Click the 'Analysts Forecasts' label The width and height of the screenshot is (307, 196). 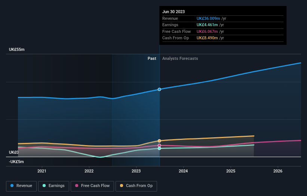[x=180, y=58]
